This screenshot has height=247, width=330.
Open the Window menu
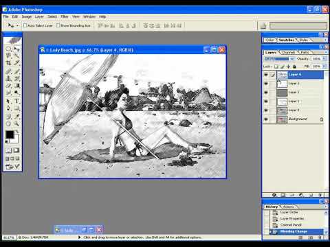pos(89,16)
